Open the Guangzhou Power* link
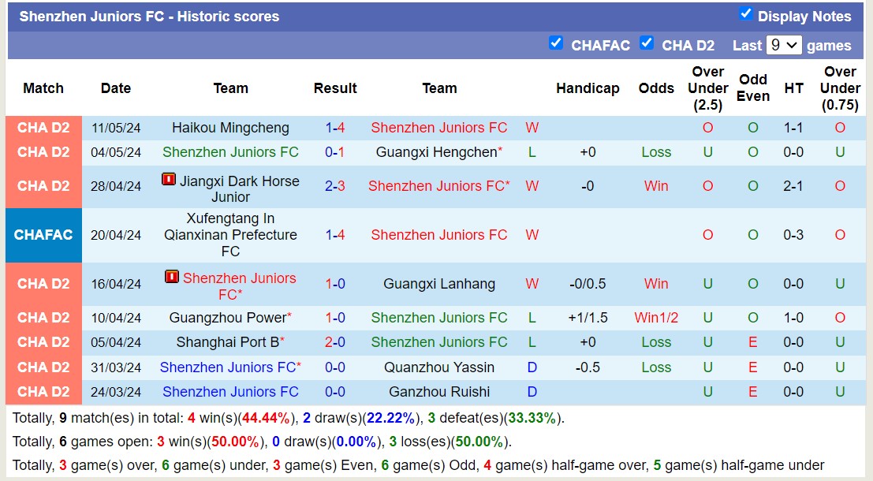 tap(230, 318)
